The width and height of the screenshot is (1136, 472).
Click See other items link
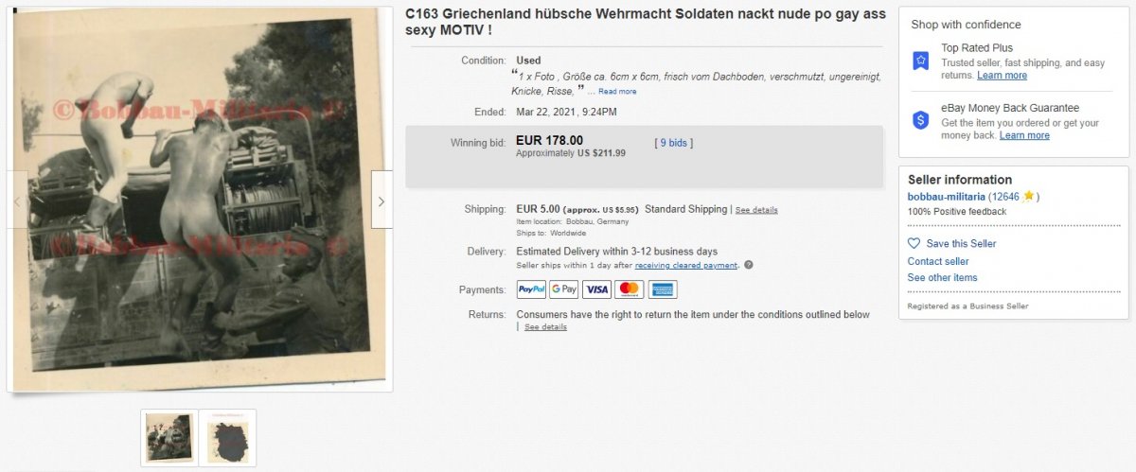click(x=942, y=278)
